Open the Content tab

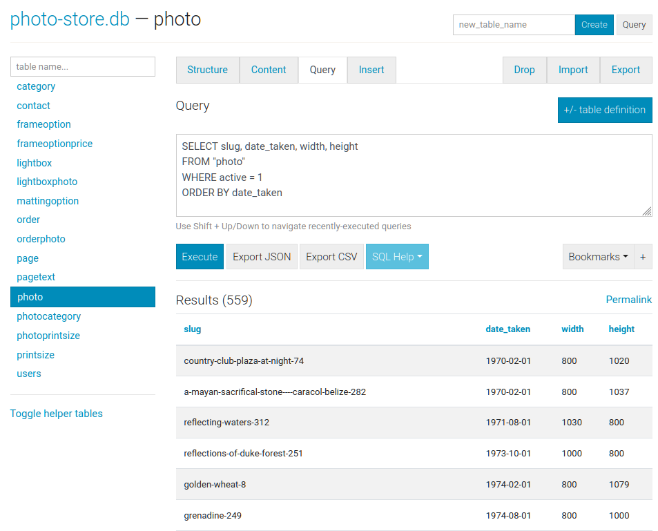(x=269, y=70)
